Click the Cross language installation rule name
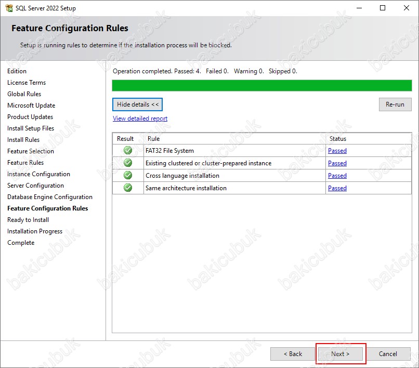This screenshot has width=419, height=368. tap(182, 176)
